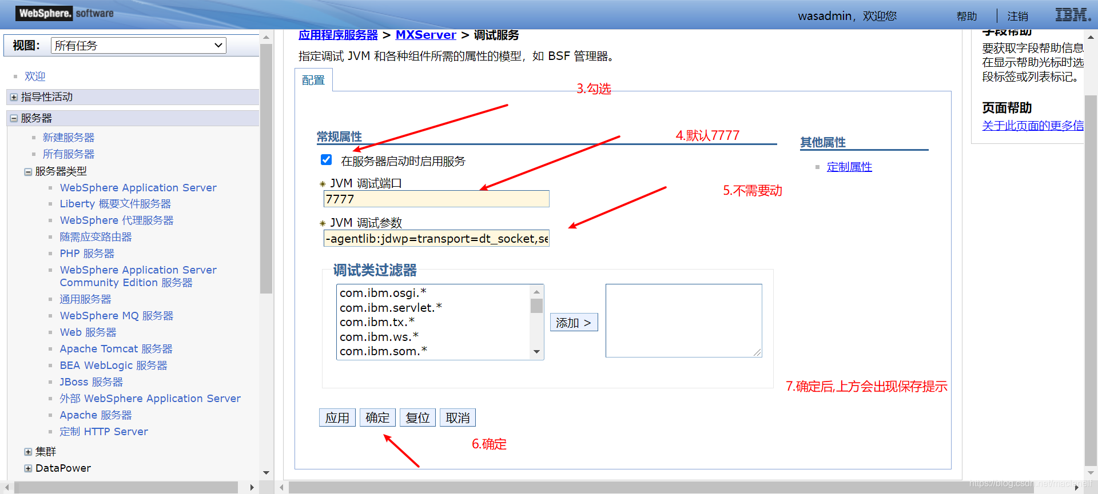Viewport: 1098px width, 494px height.
Task: Click the 确定 button
Action: (377, 417)
